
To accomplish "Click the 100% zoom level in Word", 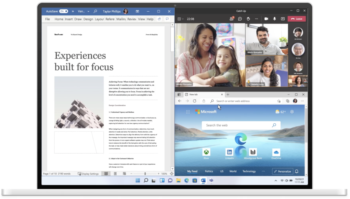I will coord(164,174).
